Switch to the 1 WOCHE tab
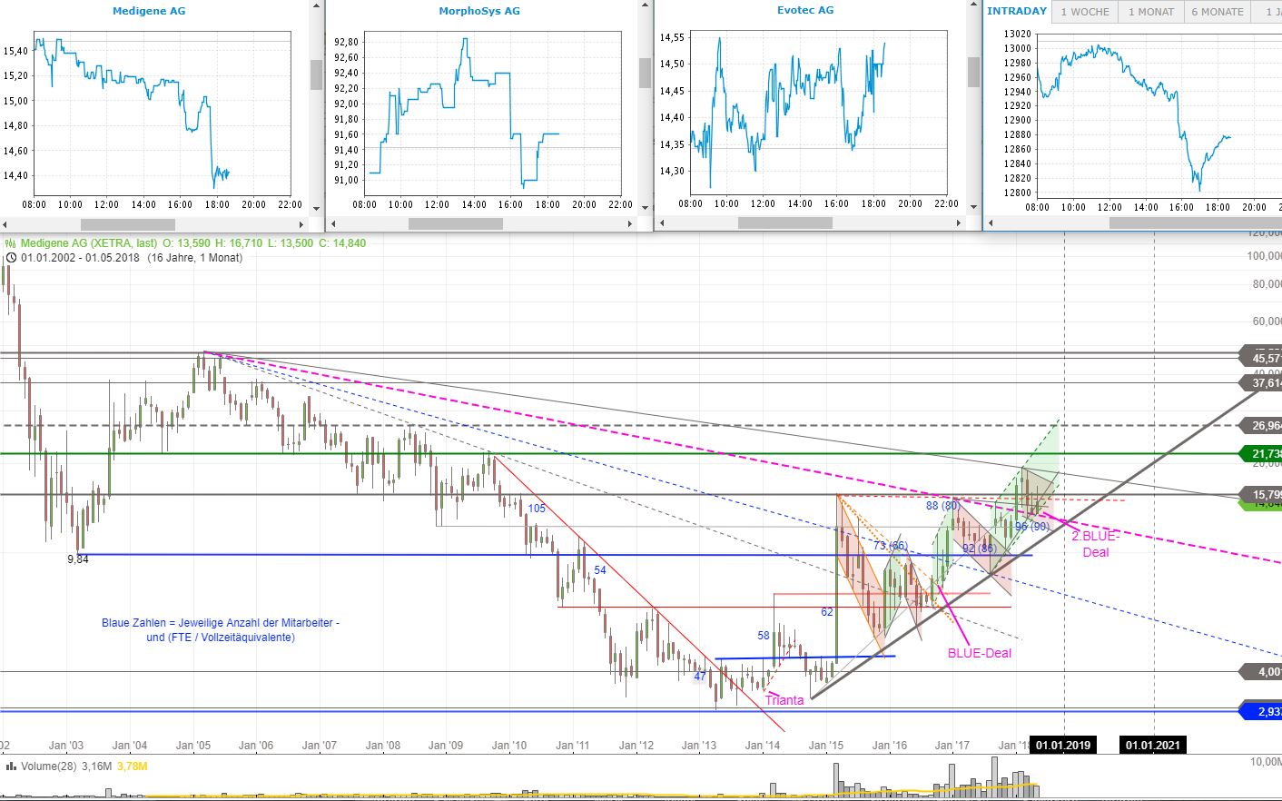The height and width of the screenshot is (801, 1282). tap(1083, 11)
